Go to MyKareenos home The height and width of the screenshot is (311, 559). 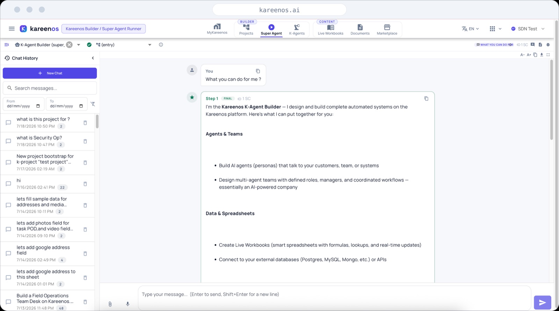click(x=217, y=29)
